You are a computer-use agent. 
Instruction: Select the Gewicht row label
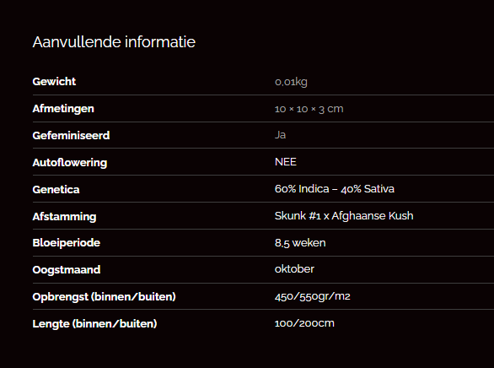pyautogui.click(x=54, y=81)
